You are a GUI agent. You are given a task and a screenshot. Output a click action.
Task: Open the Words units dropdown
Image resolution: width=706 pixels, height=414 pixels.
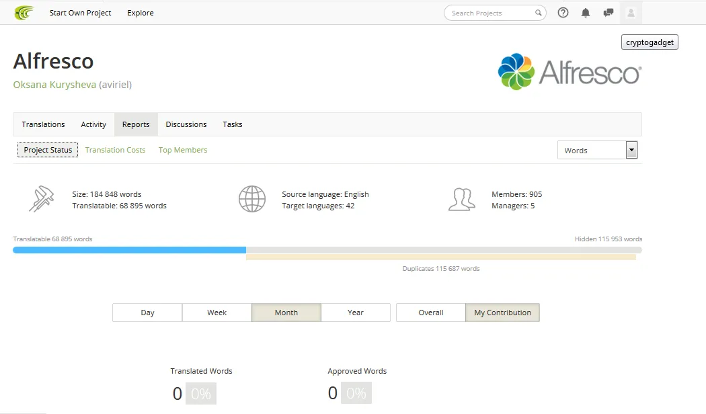pyautogui.click(x=597, y=151)
